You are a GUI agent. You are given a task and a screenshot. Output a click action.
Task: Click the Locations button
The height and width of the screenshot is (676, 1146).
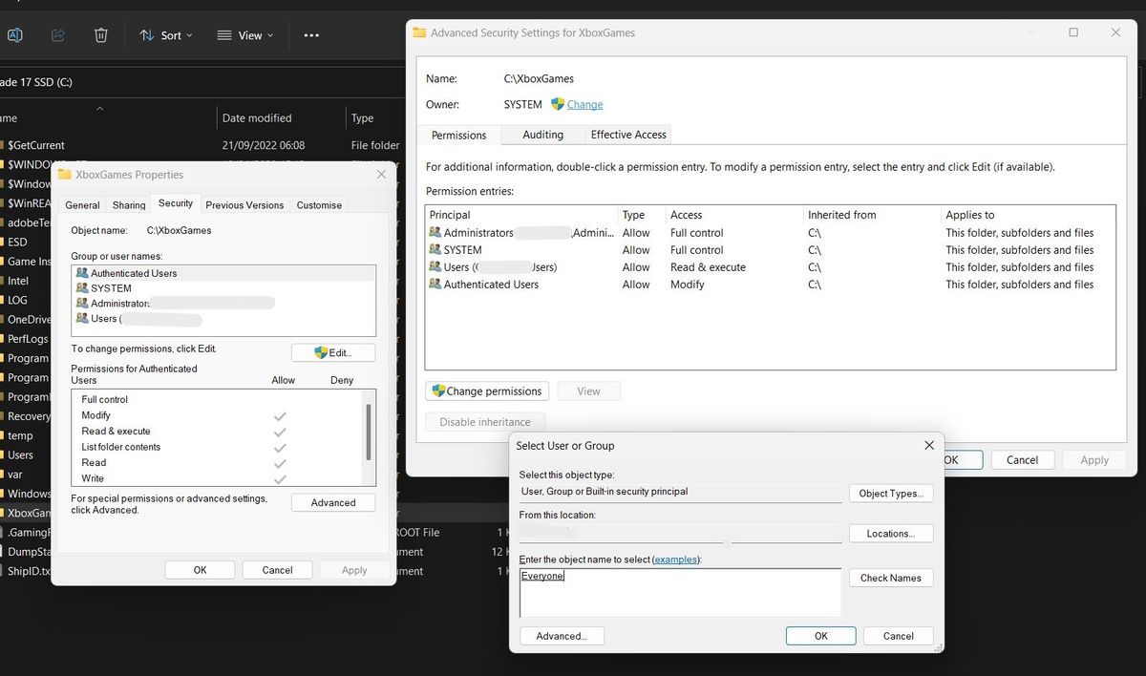890,534
